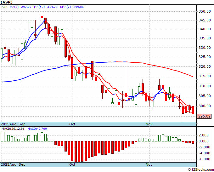Viewport: 214px width, 172px height.
Task: Click the deepest red MACD histogram bar
Action: point(79,152)
